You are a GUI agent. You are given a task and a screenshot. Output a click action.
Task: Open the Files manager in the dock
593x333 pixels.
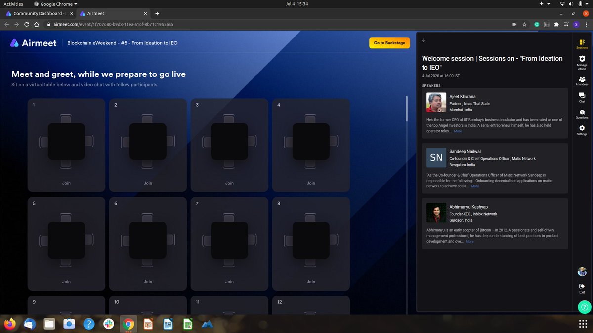(x=49, y=324)
